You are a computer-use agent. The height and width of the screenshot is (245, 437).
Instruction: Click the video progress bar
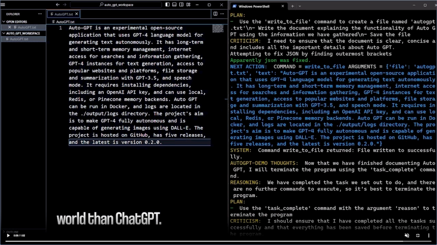click(218, 241)
